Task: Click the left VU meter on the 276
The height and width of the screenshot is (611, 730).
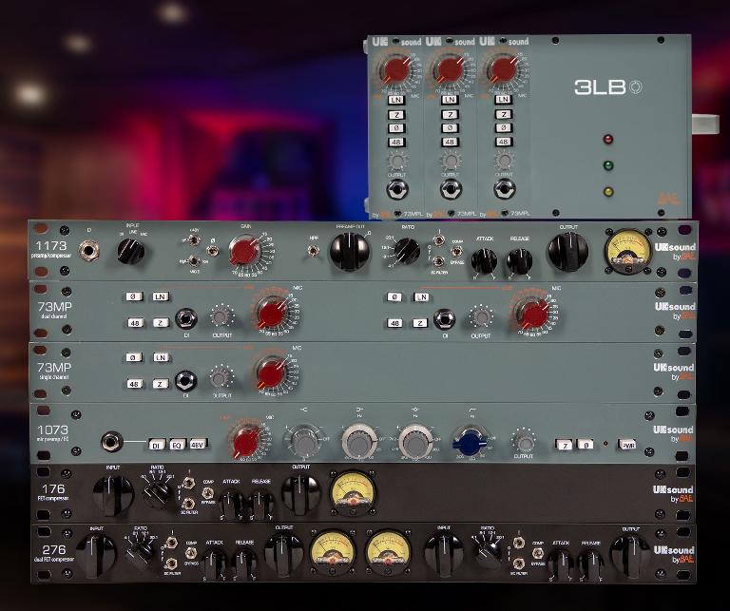Action: click(333, 553)
